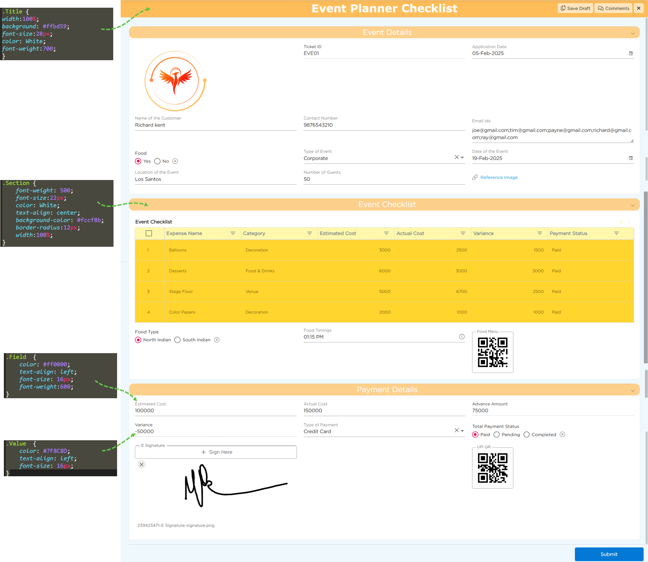Tick the select-all checkbox in checklist header

(149, 233)
